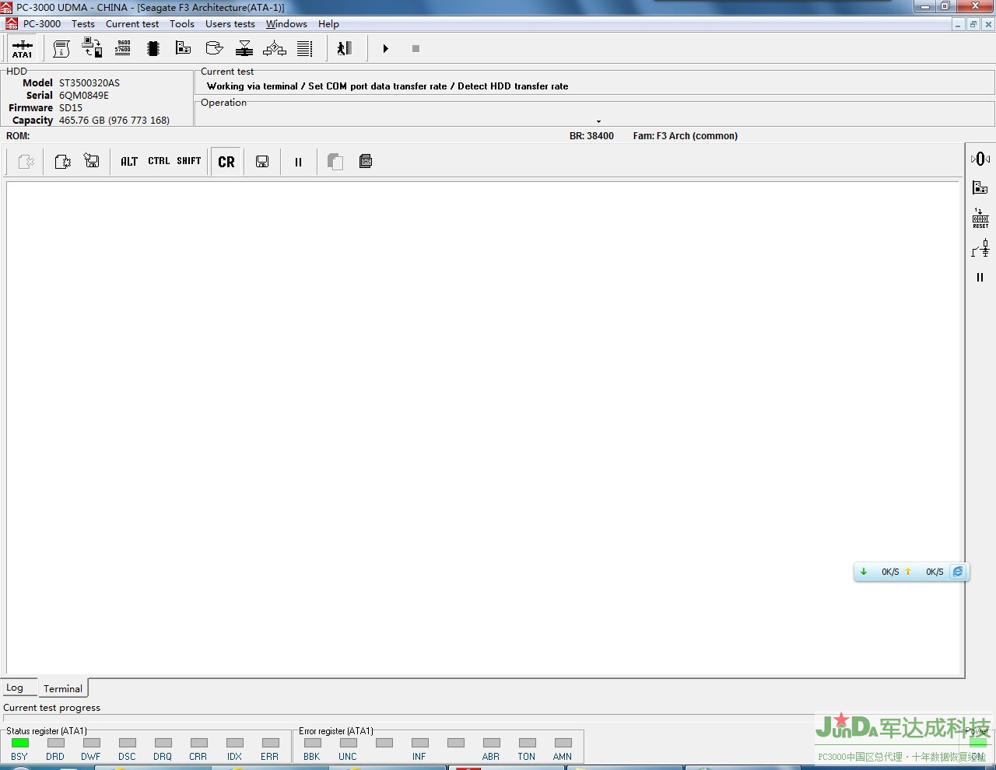Image resolution: width=996 pixels, height=770 pixels.
Task: Restore the inner MDI window
Action: (973, 24)
